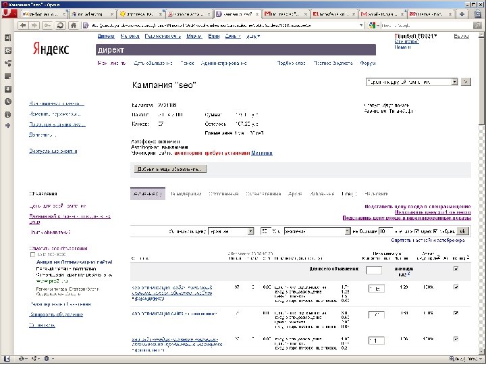The width and height of the screenshot is (486, 365).
Task: Click the Opera Unite icon in status bar
Action: click(35, 359)
